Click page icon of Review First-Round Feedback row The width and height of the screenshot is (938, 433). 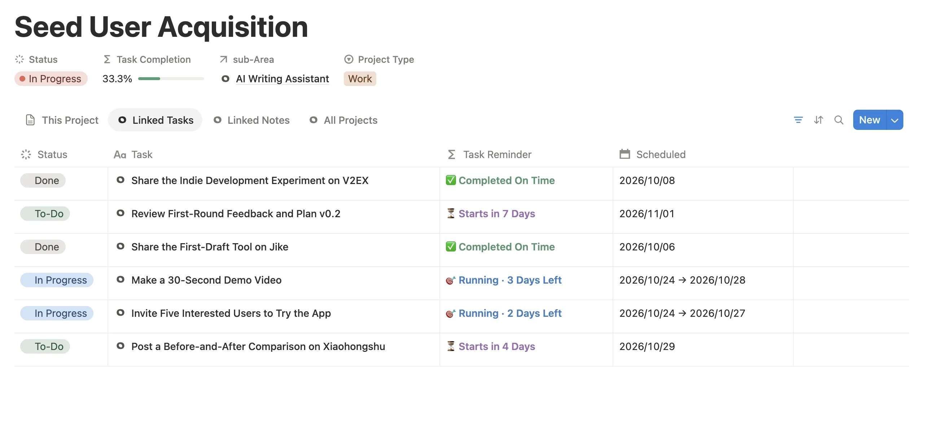click(x=120, y=213)
